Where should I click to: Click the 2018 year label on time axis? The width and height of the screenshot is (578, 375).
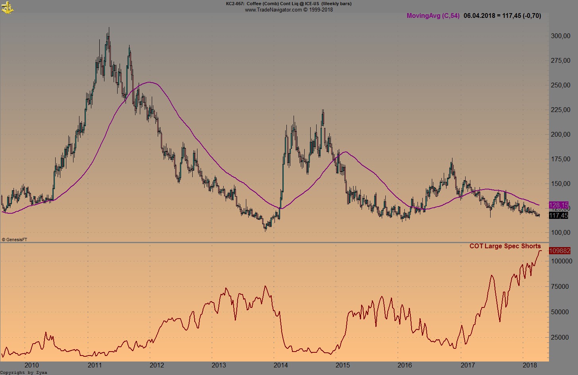(x=530, y=365)
